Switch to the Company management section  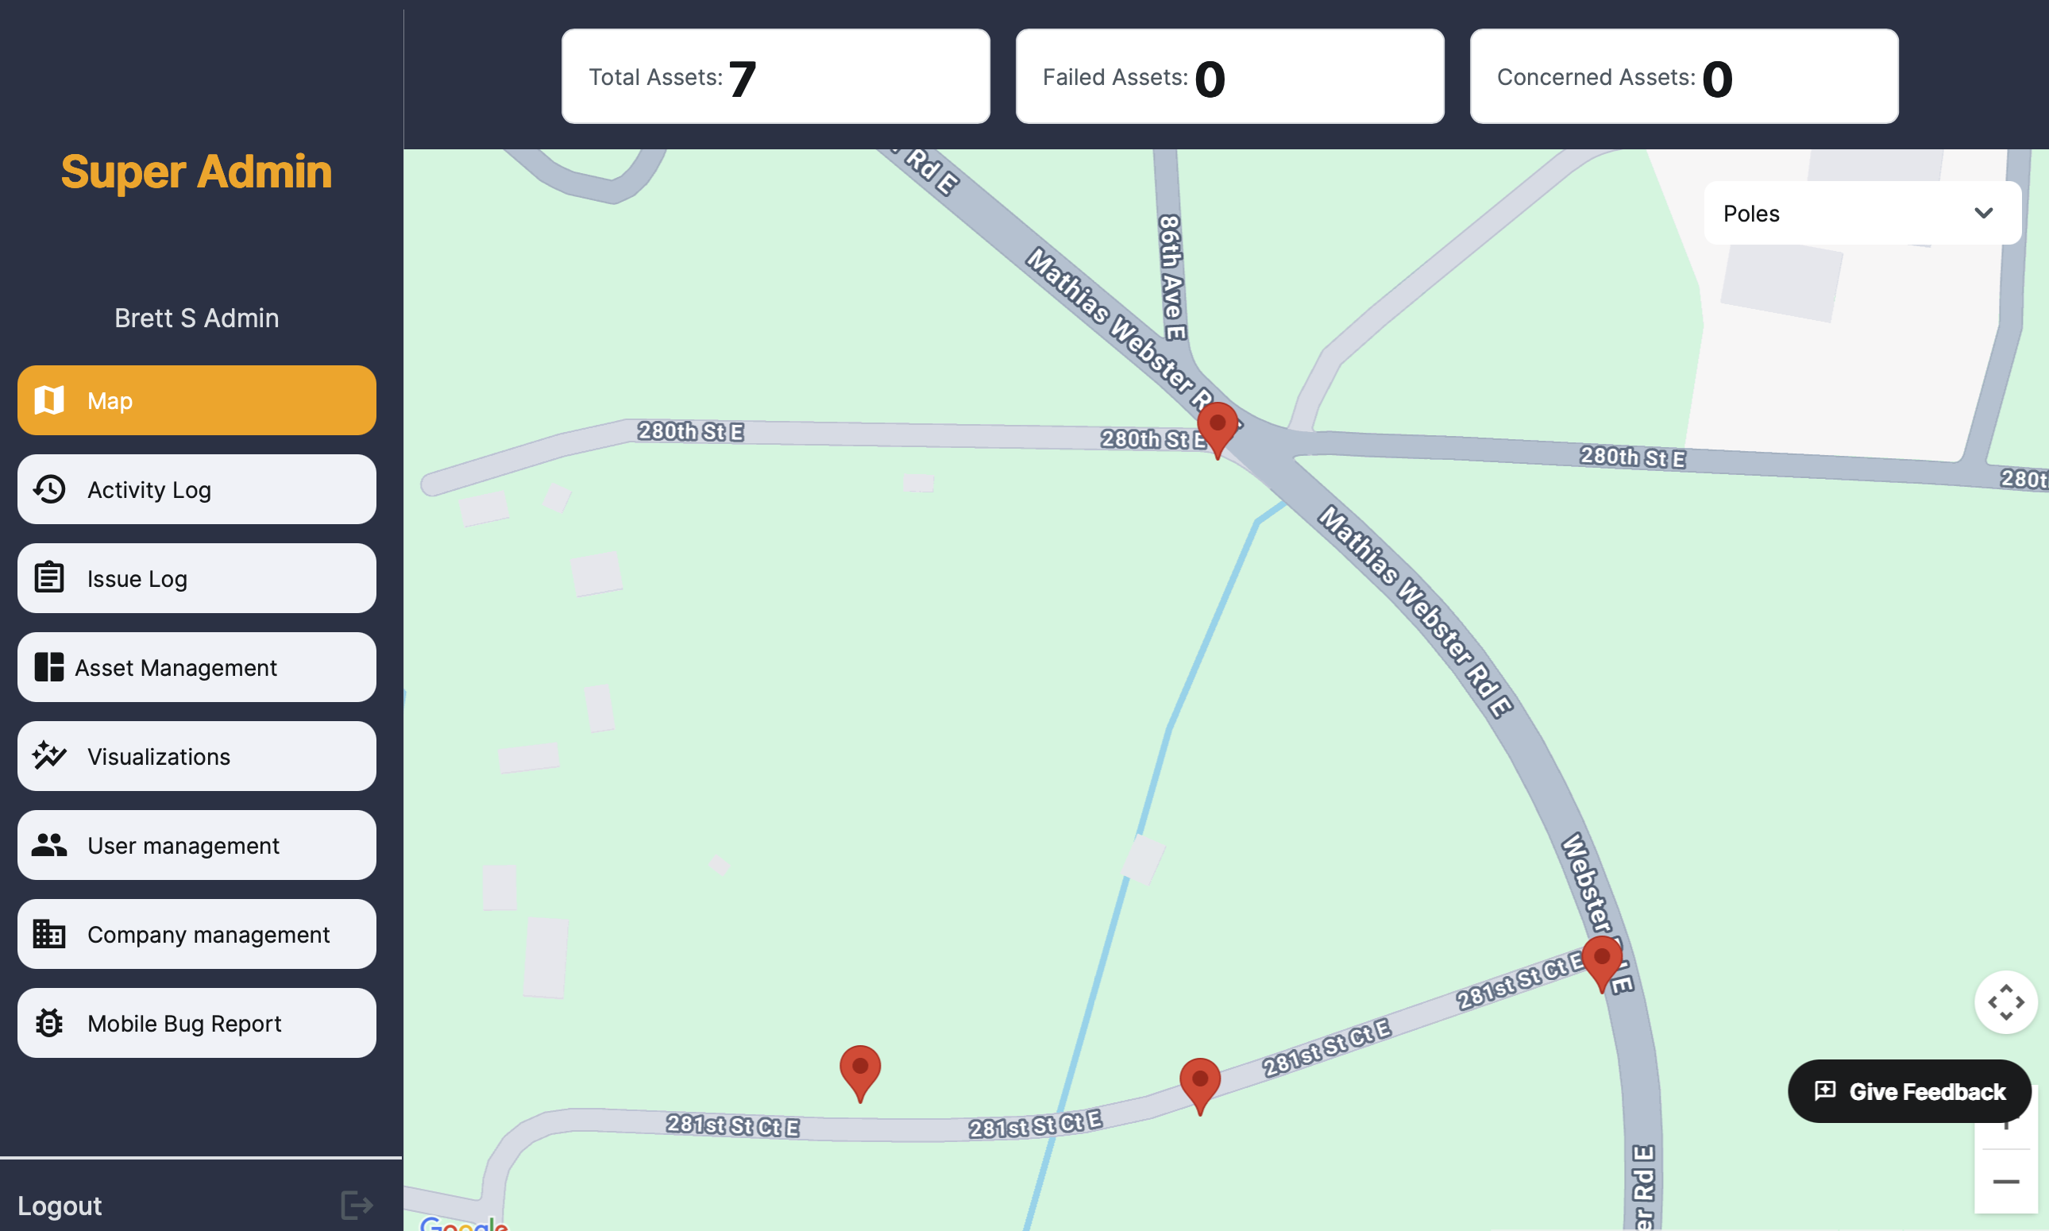pyautogui.click(x=196, y=933)
